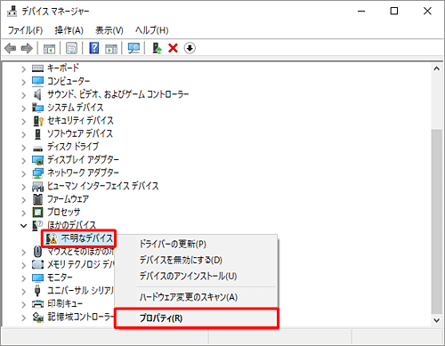This screenshot has height=346, width=445.
Task: Expand the キーボード node
Action: [x=24, y=69]
